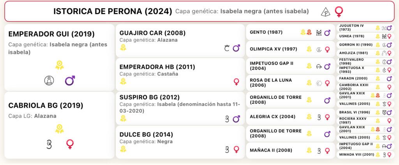This screenshot has height=165, width=399.
Task: Click the male symbol in EMPERADOR GUI card
Action: pyautogui.click(x=70, y=80)
